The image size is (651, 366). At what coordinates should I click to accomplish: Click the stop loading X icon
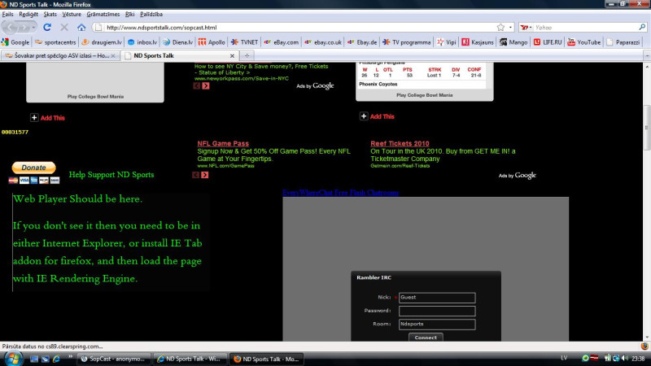point(64,28)
